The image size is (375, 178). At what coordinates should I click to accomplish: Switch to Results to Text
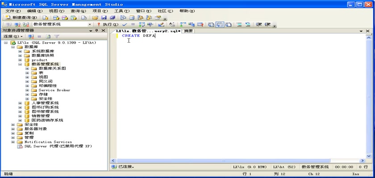(211, 24)
